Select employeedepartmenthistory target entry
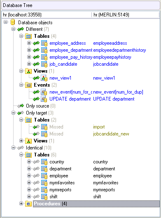This screenshot has width=161, height=218. pos(119,50)
